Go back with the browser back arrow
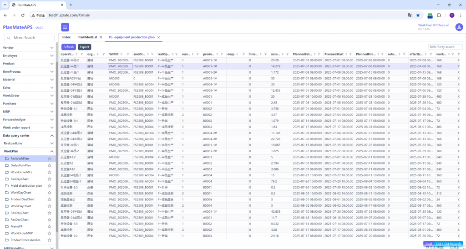This screenshot has width=466, height=249. [x=5, y=15]
